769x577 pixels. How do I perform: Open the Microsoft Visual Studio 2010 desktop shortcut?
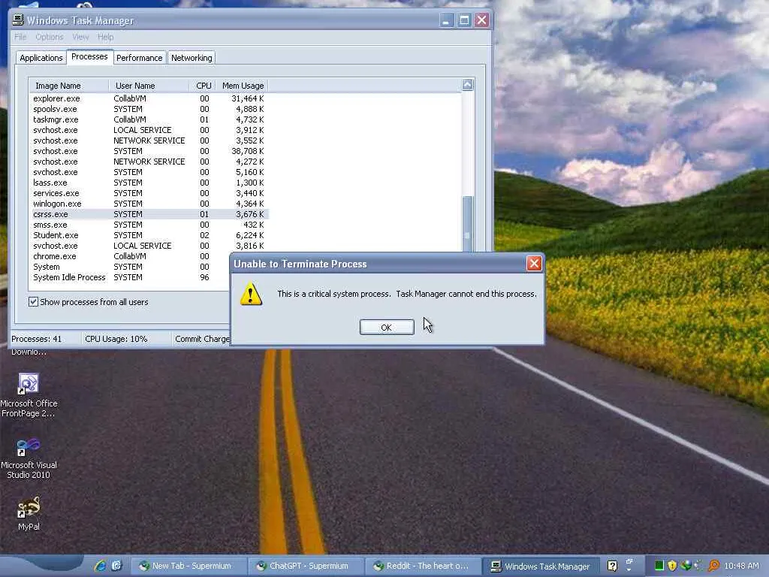(29, 458)
